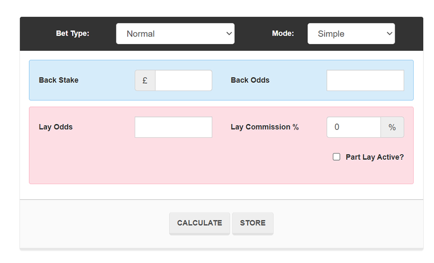Click the Mode dropdown chevron arrow

389,33
